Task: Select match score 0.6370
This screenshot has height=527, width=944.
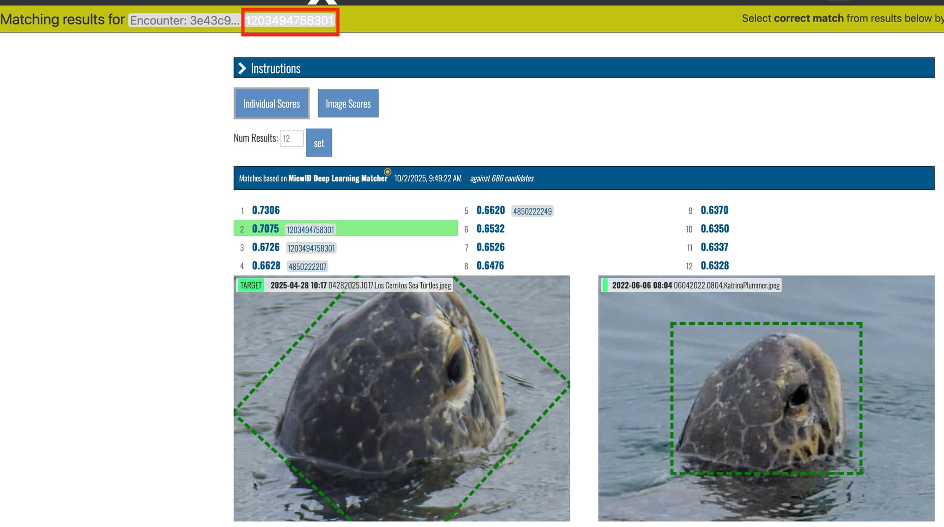Action: click(x=714, y=210)
